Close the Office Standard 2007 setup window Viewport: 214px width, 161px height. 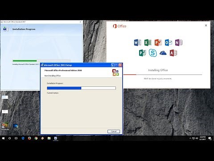(80, 22)
